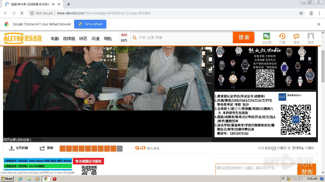Open the 粉丝群 WeChat icon
Screen dimensions: 325x182
pos(267,36)
